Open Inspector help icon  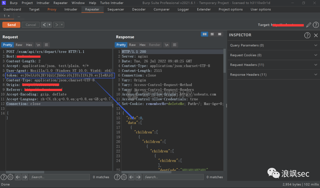coord(307,35)
